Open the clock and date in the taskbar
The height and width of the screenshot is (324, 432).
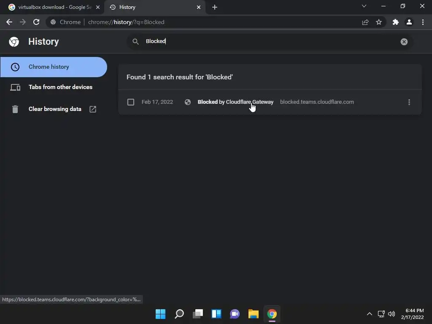point(413,314)
